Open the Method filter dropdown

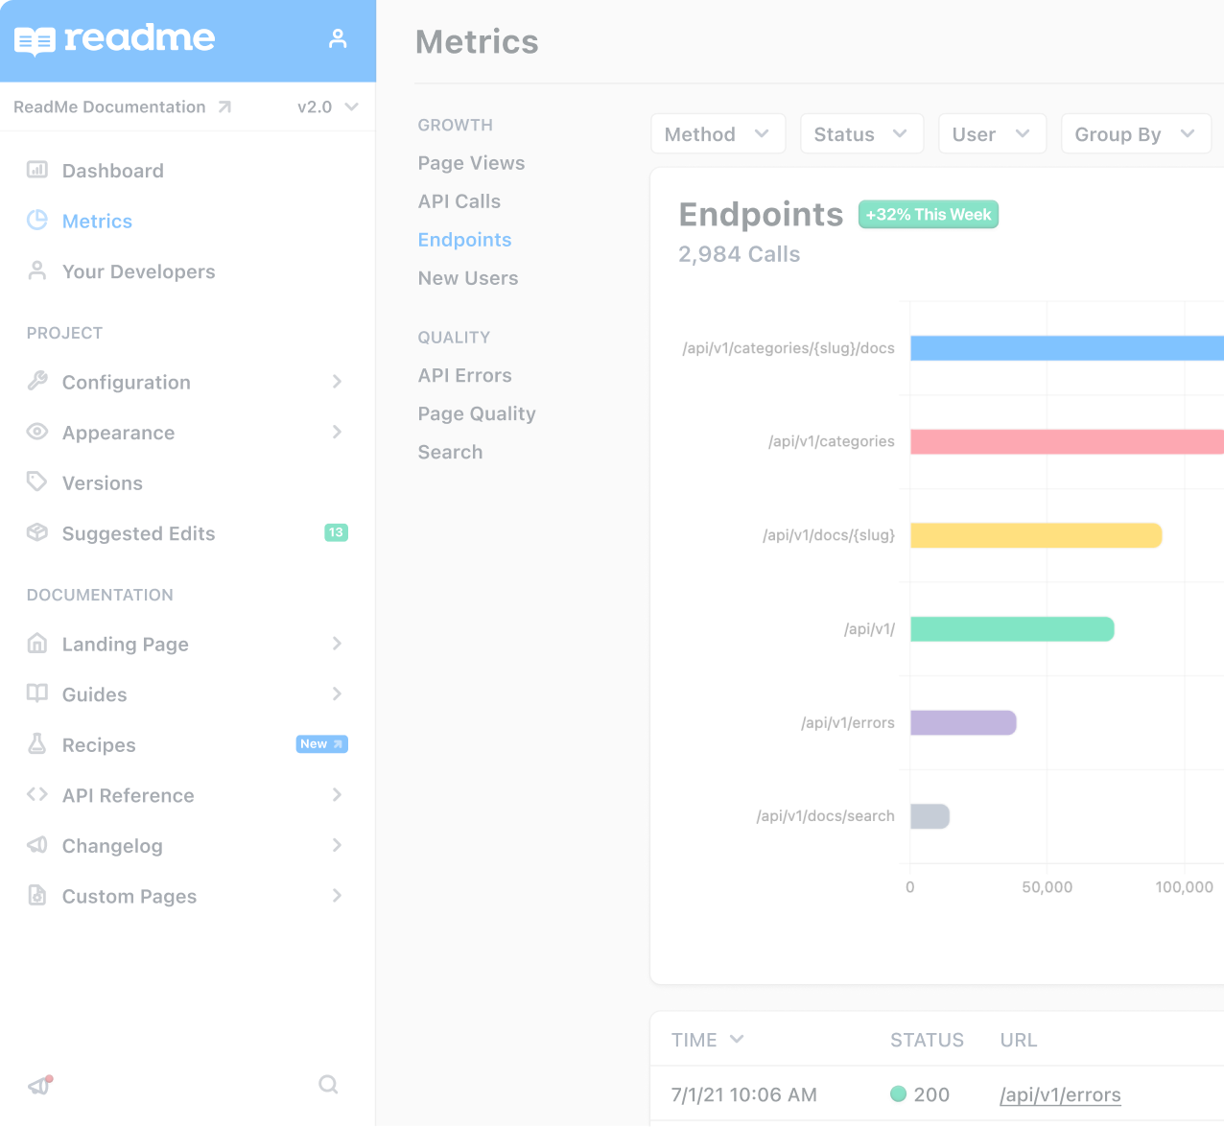click(718, 133)
